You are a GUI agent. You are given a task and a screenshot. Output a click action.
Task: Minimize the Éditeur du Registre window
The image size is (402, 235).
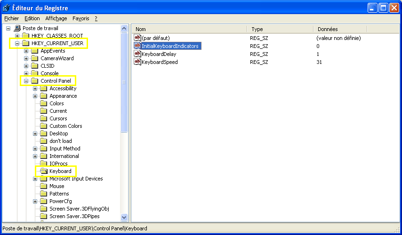tap(372, 8)
